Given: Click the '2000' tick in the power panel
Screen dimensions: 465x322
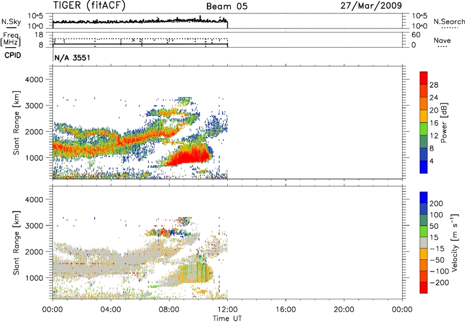Looking at the screenshot, I should click(x=34, y=131).
